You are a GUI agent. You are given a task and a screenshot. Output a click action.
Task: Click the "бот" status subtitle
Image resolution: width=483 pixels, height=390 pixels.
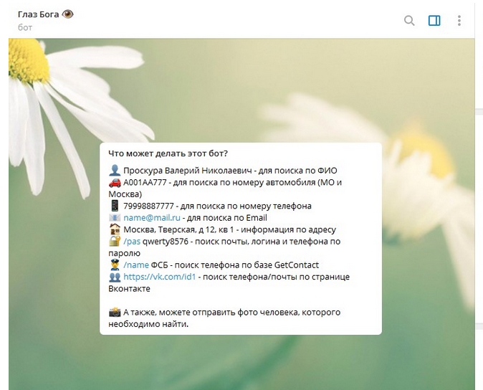[25, 28]
